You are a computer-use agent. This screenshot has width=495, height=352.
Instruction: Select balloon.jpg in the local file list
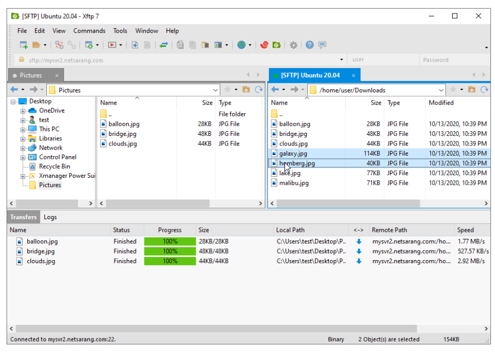124,124
